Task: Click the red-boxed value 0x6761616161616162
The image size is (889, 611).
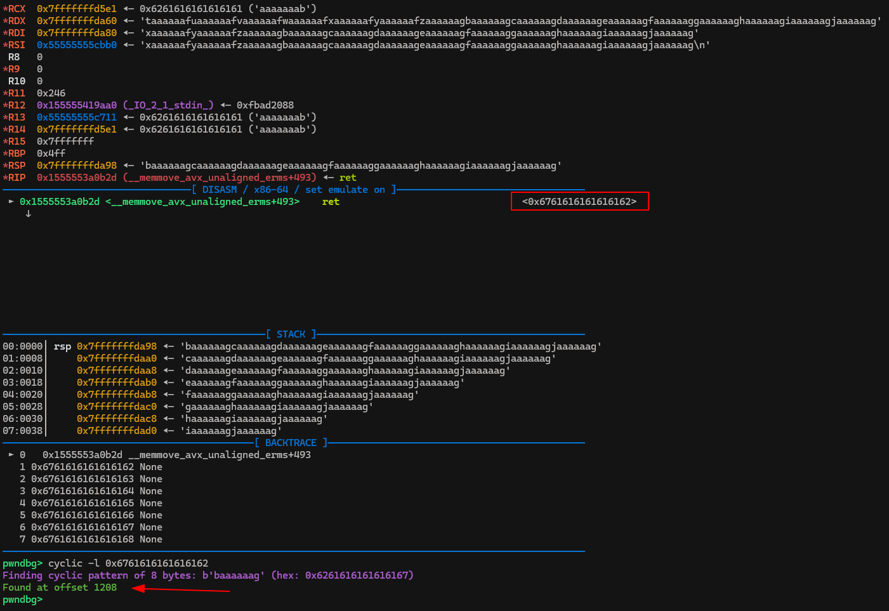Action: [x=579, y=202]
